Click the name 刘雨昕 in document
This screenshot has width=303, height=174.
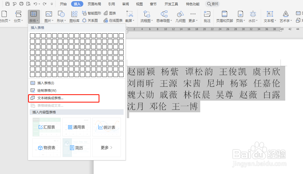tap(141, 83)
